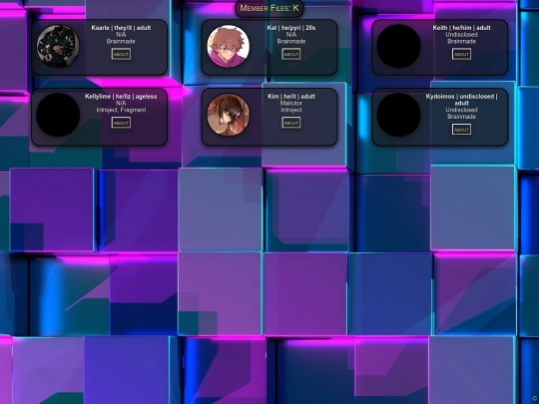Click Kim's profile avatar
This screenshot has height=404, width=539.
coord(229,115)
